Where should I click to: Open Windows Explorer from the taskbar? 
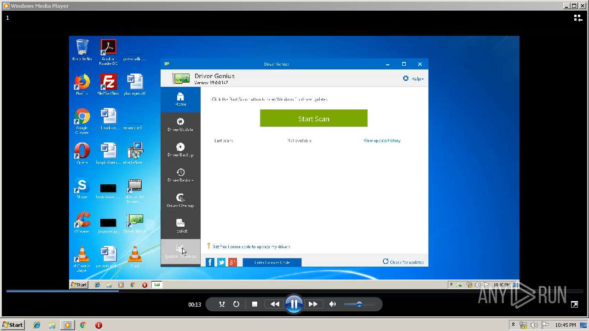point(52,325)
